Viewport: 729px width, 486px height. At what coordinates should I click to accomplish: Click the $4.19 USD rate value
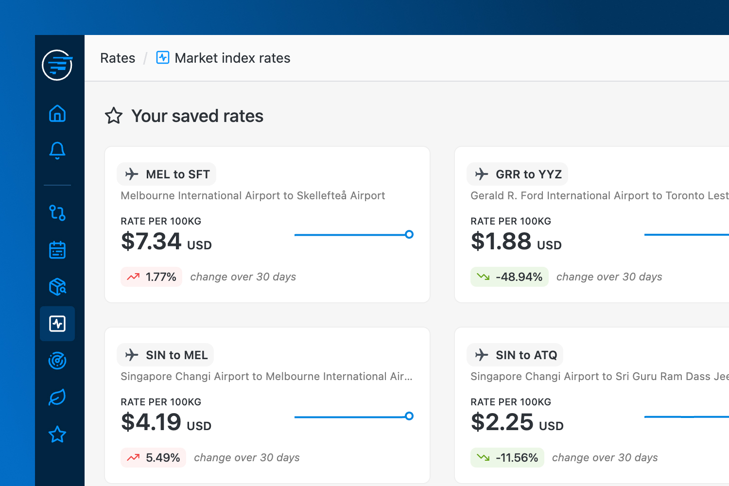tap(166, 422)
